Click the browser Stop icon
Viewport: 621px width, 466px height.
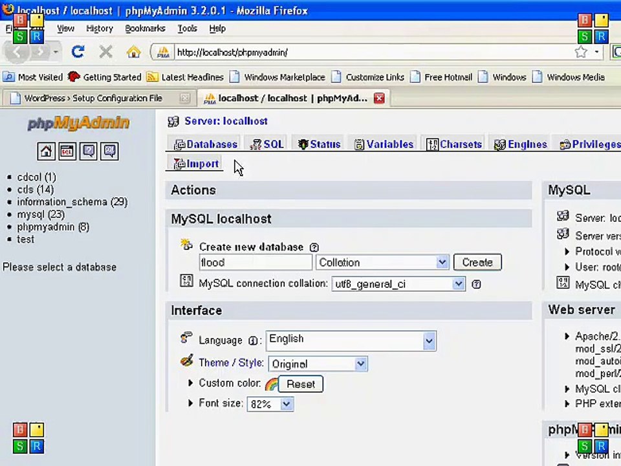coord(105,52)
